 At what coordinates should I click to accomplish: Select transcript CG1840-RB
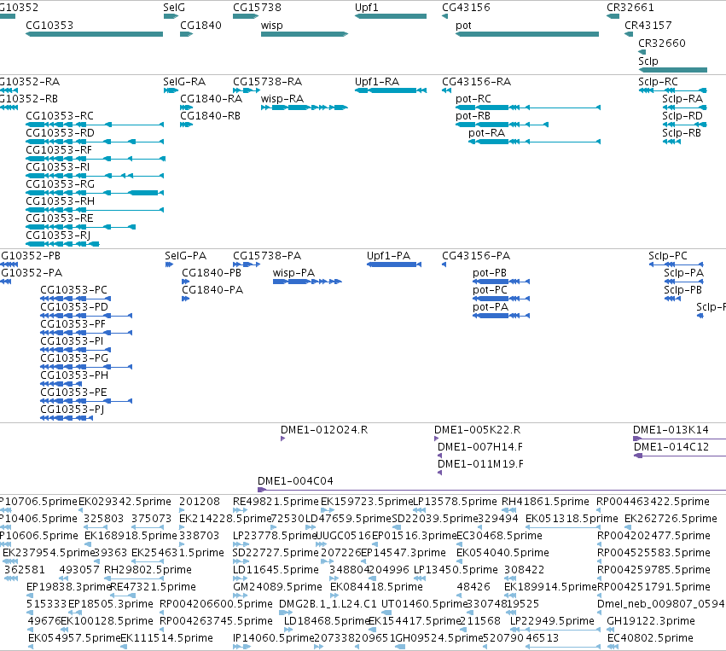[186, 125]
